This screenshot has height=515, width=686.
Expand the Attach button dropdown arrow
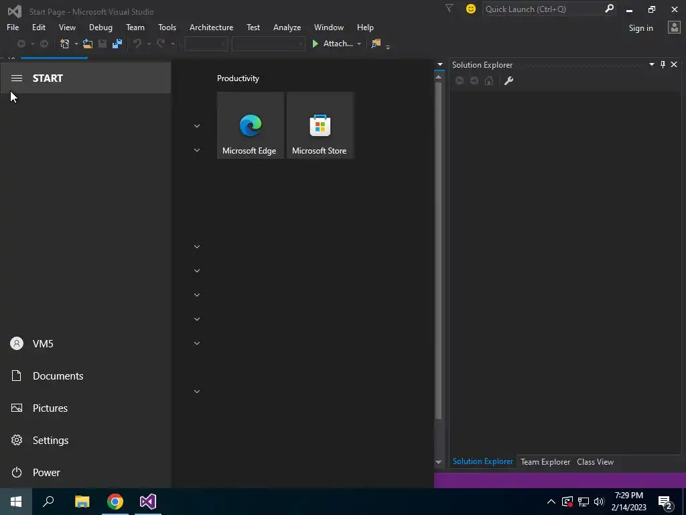[x=359, y=44]
